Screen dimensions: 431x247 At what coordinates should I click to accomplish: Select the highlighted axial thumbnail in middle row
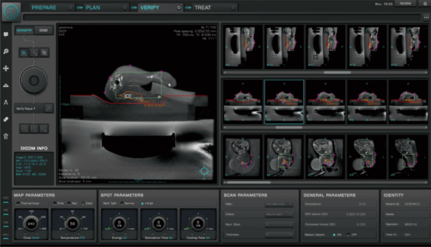(284, 102)
